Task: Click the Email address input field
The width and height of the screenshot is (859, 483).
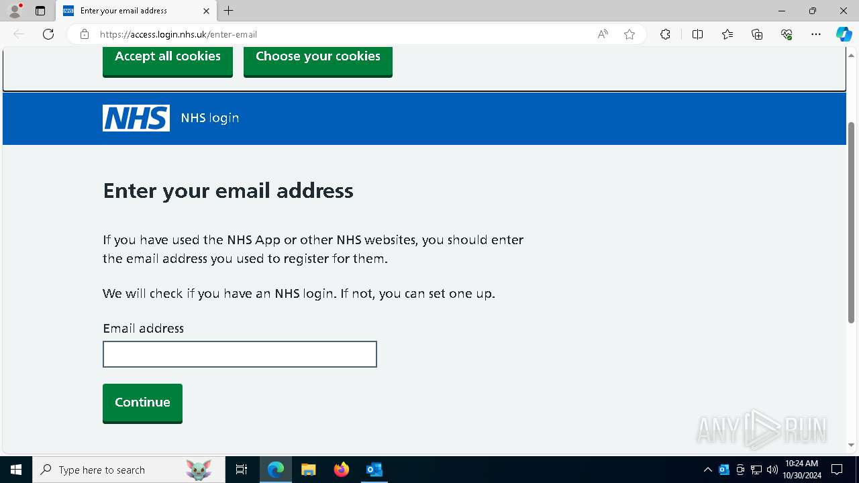Action: [x=240, y=354]
